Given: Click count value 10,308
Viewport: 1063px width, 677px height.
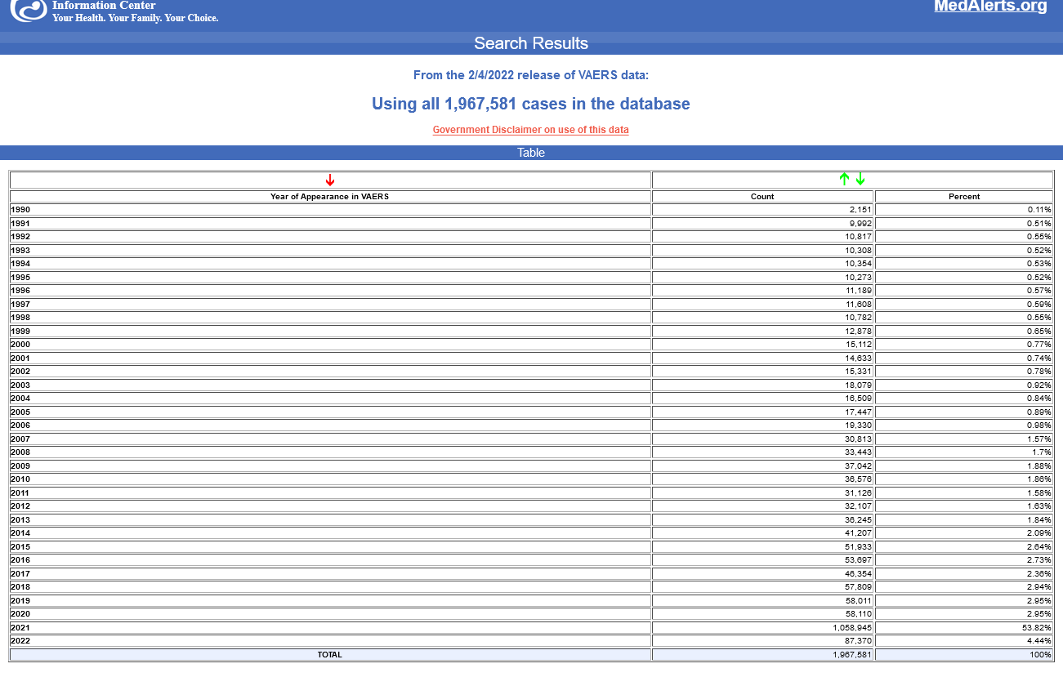Looking at the screenshot, I should pyautogui.click(x=859, y=250).
